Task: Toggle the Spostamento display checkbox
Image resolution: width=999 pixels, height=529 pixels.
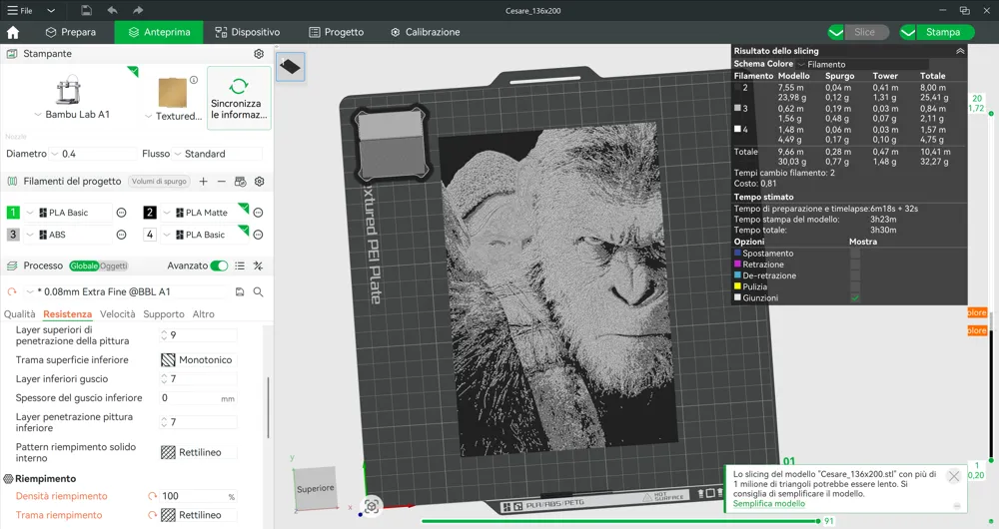Action: click(x=855, y=254)
